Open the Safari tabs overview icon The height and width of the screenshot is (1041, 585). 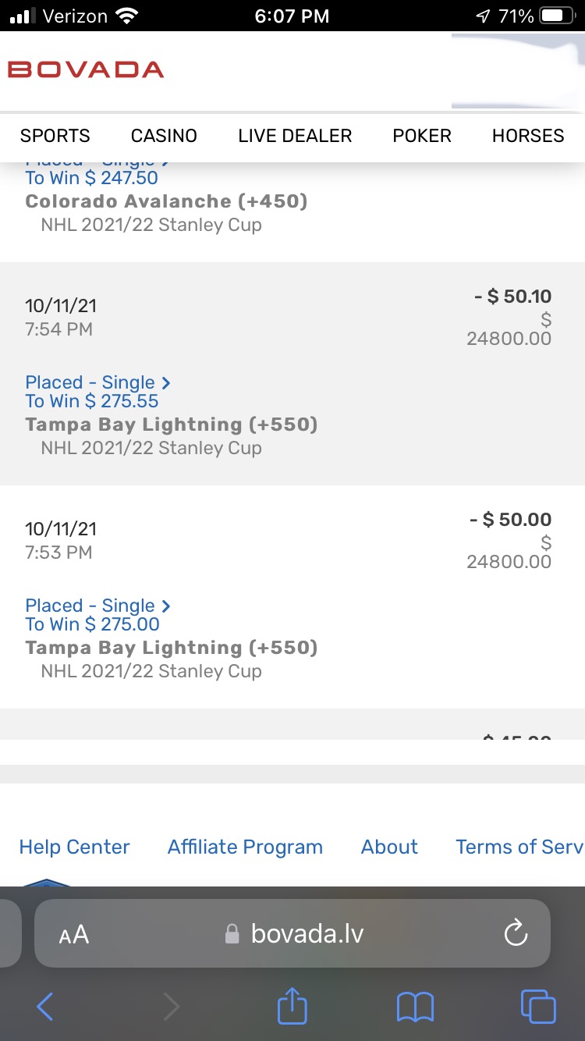point(538,1007)
